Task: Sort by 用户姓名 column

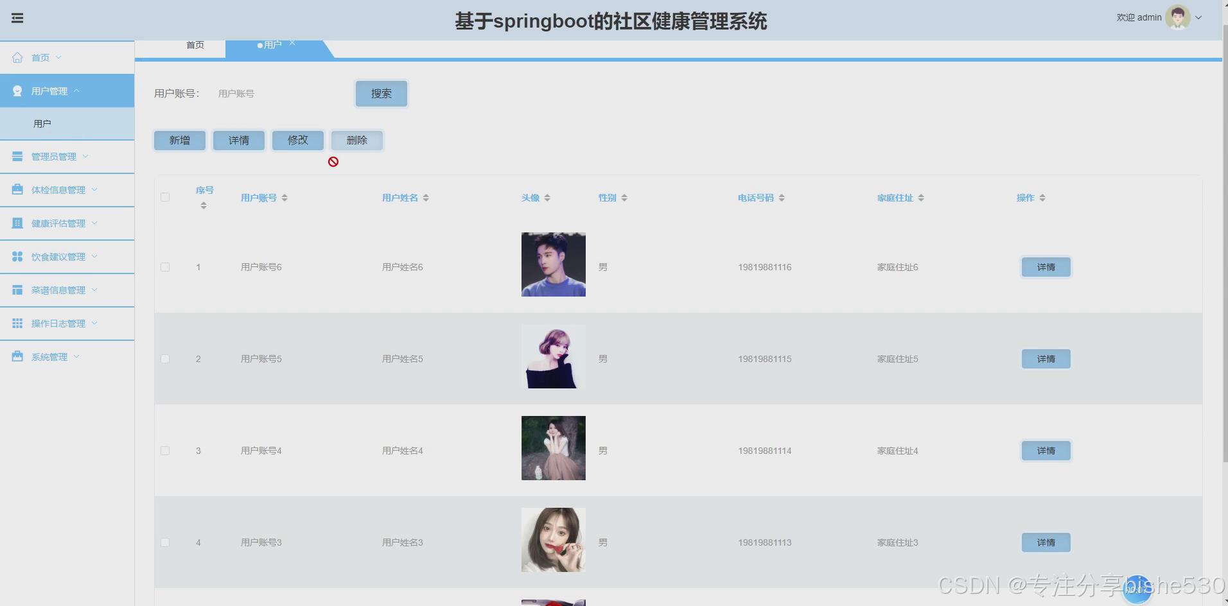Action: [x=426, y=198]
